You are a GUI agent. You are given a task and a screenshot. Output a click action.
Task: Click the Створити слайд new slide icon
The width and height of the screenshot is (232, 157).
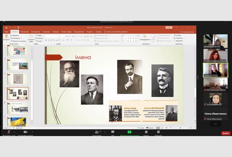click(x=31, y=37)
